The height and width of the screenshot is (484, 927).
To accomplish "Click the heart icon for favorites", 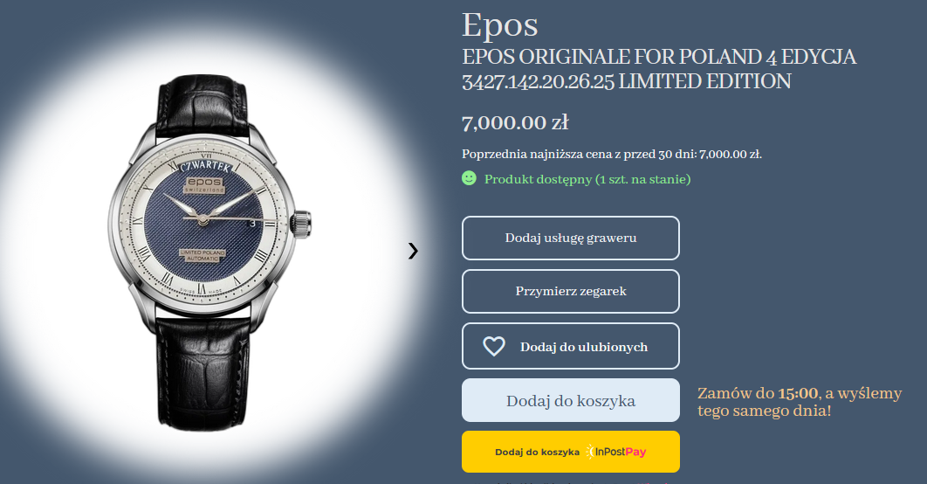I will coord(494,346).
